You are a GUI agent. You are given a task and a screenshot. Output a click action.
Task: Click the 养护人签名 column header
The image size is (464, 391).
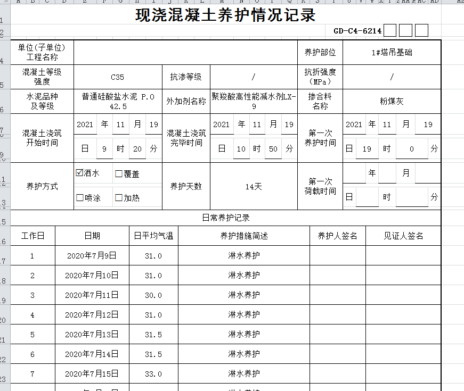coord(338,236)
